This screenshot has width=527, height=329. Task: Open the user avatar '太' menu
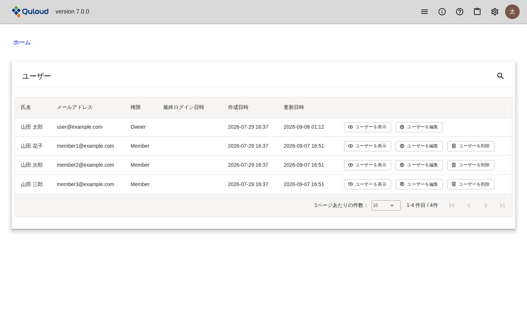tap(512, 12)
